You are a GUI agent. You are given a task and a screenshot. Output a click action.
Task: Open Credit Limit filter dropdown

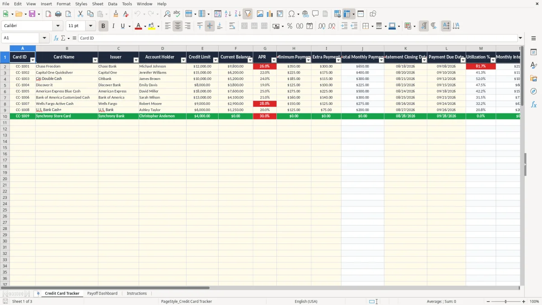(x=215, y=60)
